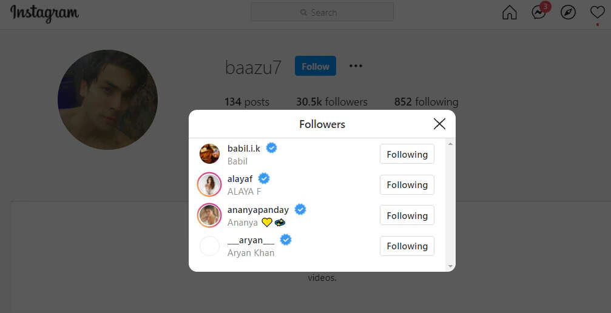Click the verified badge beside ananyapanday

[x=300, y=209]
